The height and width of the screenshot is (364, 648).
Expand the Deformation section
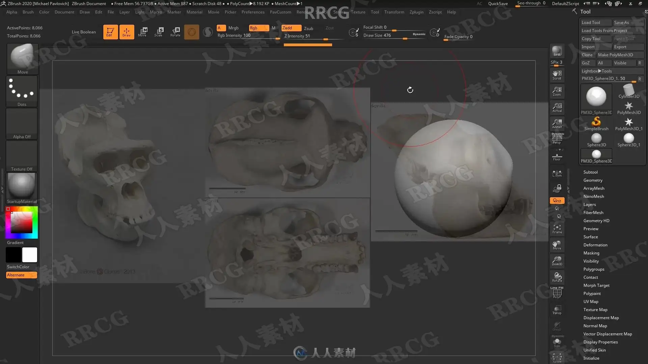[x=595, y=245]
